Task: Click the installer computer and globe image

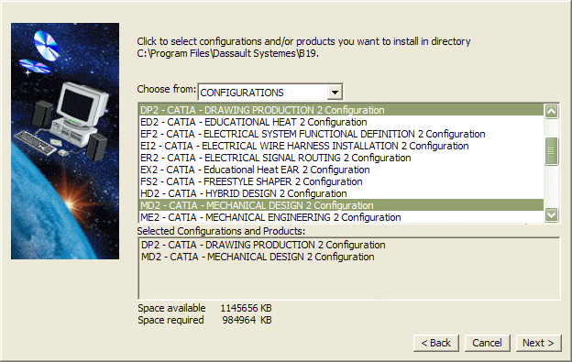Action: click(x=65, y=141)
